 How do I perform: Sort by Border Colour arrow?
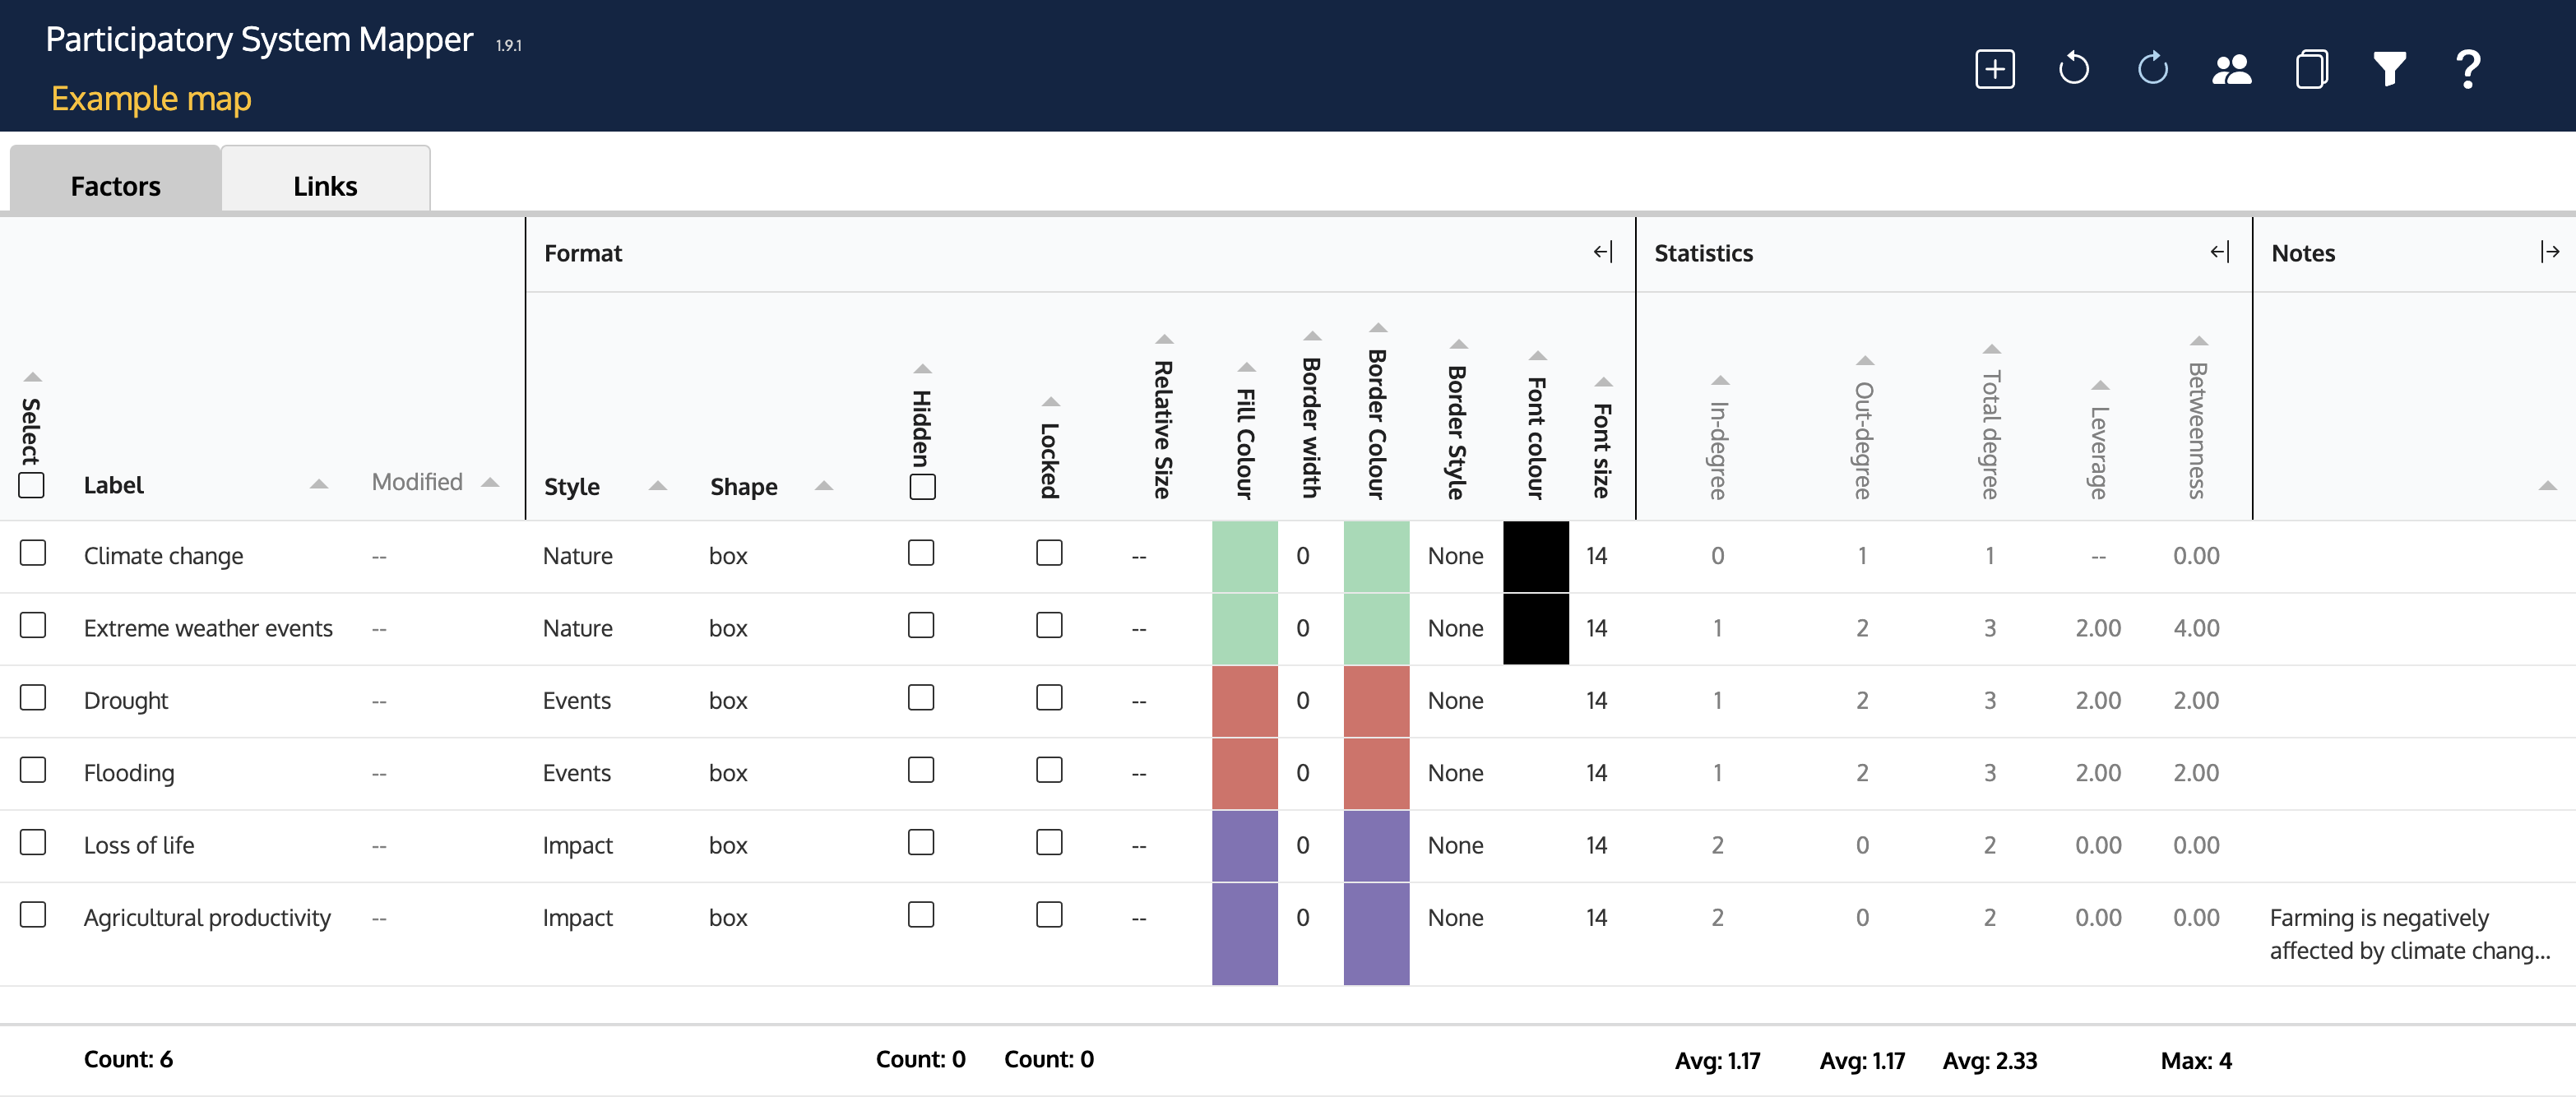[x=1378, y=328]
